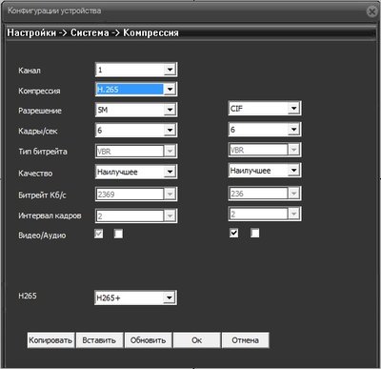This screenshot has width=381, height=369.
Task: Confirm settings with Ок button
Action: [196, 340]
